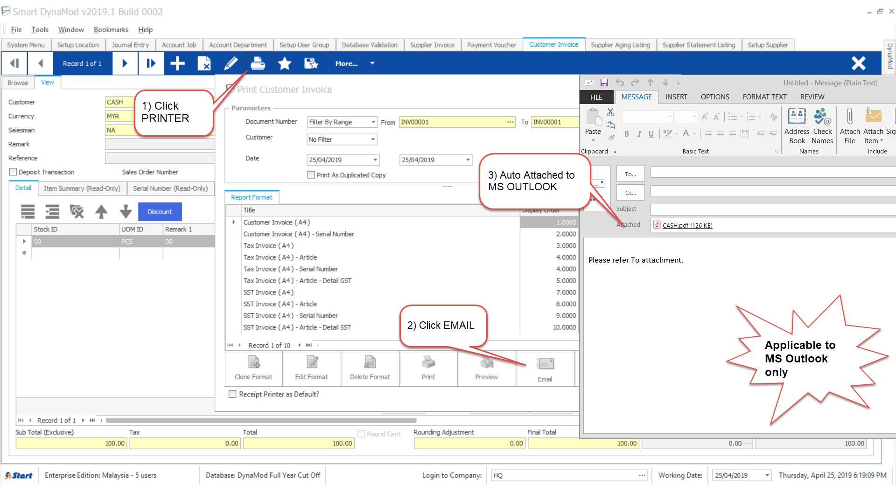Click the Outlook Subject field
Screen dimensions: 896x486
pos(773,209)
